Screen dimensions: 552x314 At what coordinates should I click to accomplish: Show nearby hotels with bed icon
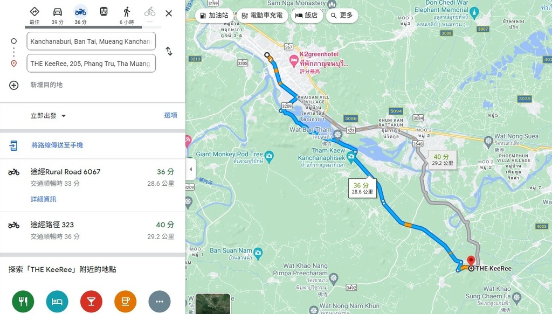57,301
